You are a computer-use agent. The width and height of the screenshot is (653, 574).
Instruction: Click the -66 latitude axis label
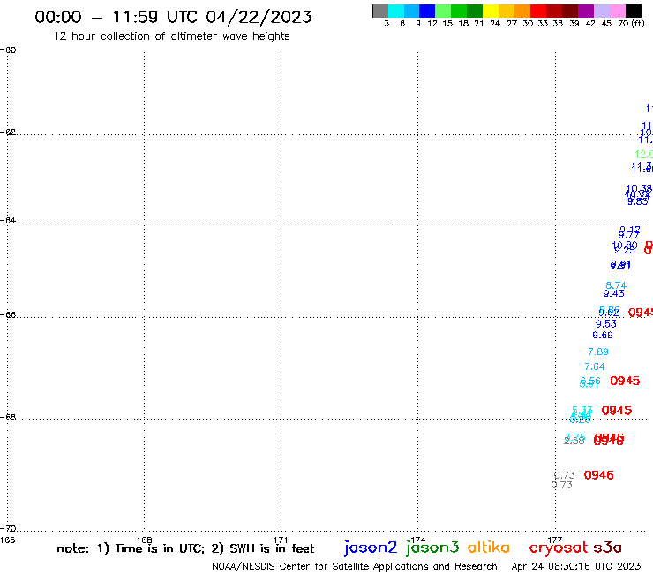pyautogui.click(x=8, y=314)
